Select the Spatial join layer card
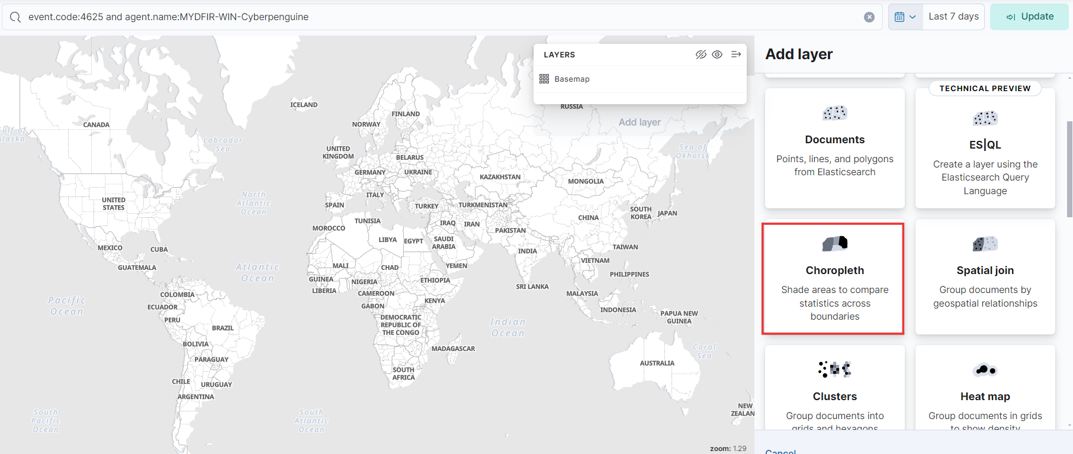The image size is (1073, 454). (985, 276)
